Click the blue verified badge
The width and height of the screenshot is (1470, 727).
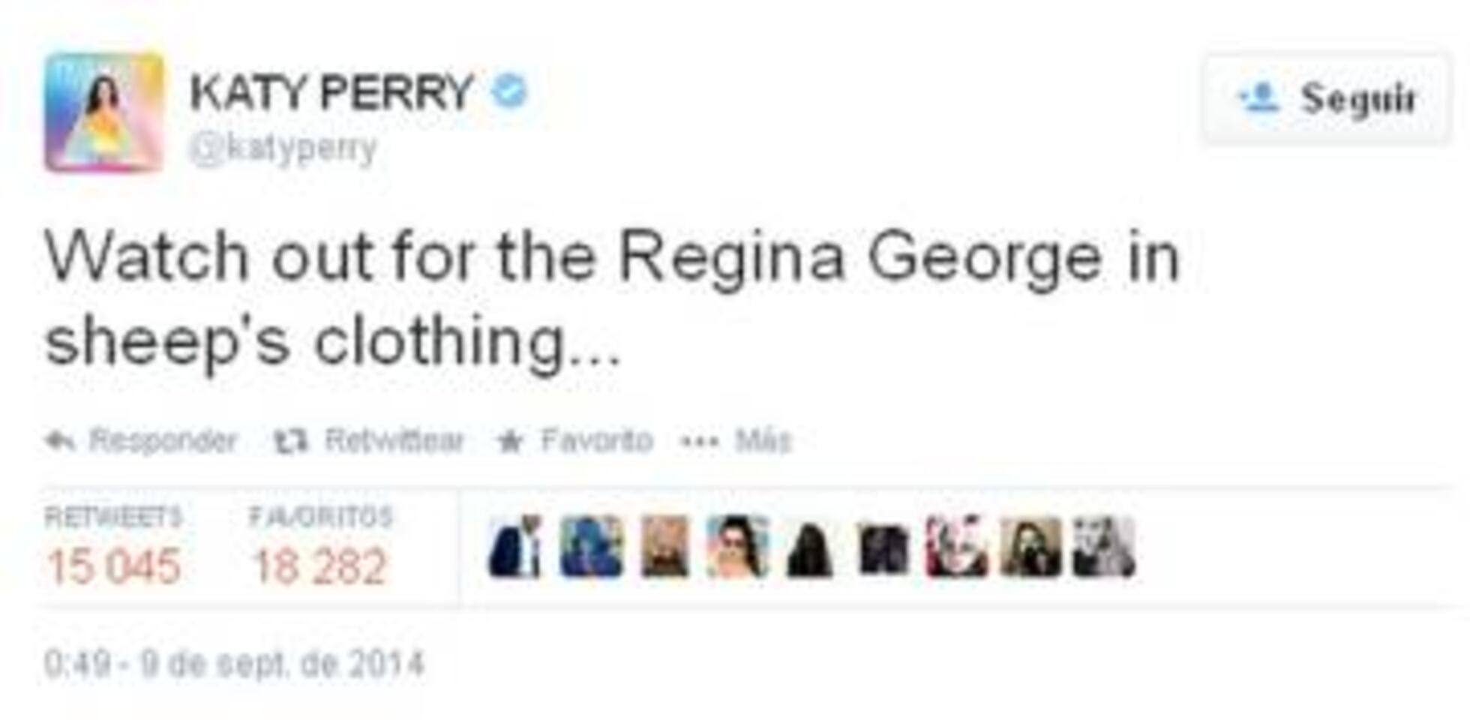pos(510,92)
